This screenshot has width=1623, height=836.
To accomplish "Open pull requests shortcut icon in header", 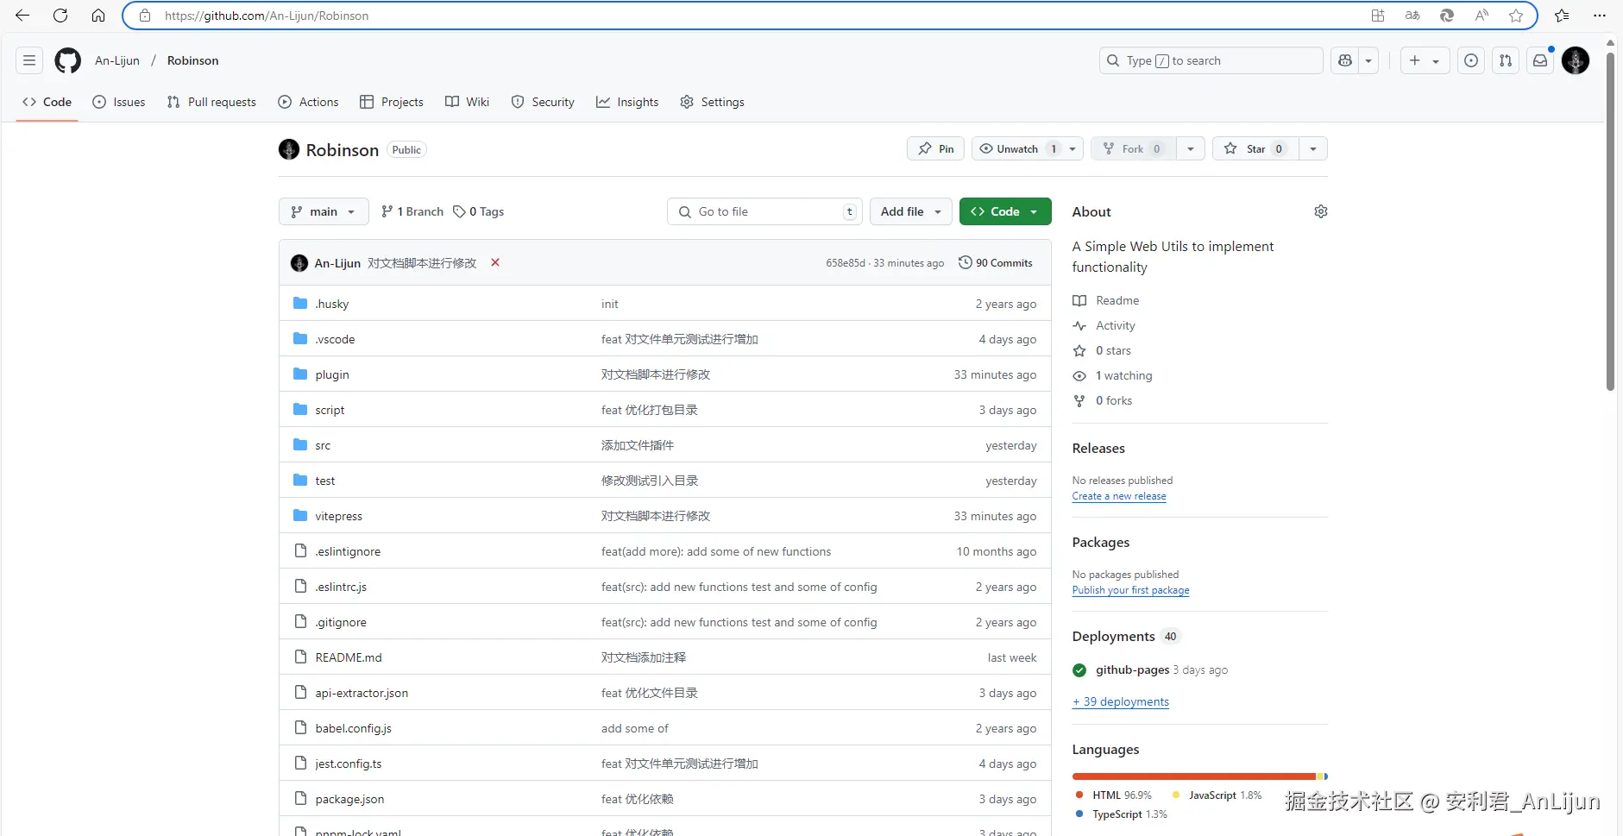I will click(x=1506, y=60).
